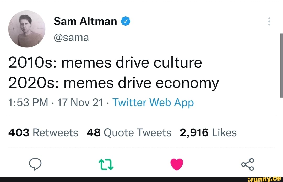Open the share options icon

[247, 164]
